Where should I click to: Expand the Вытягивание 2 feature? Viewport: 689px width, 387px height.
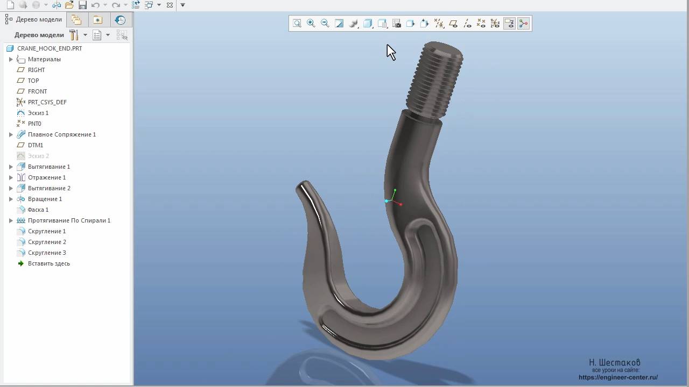[11, 188]
